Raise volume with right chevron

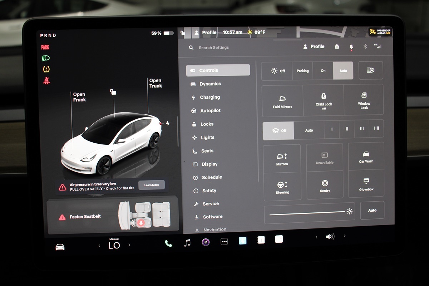[x=345, y=236]
